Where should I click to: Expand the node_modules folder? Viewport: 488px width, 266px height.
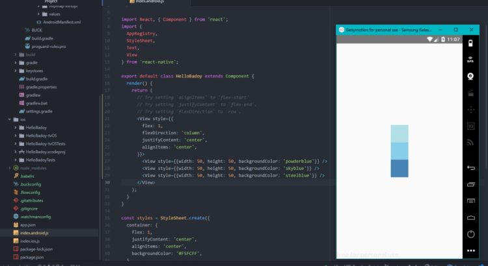[x=8, y=167]
